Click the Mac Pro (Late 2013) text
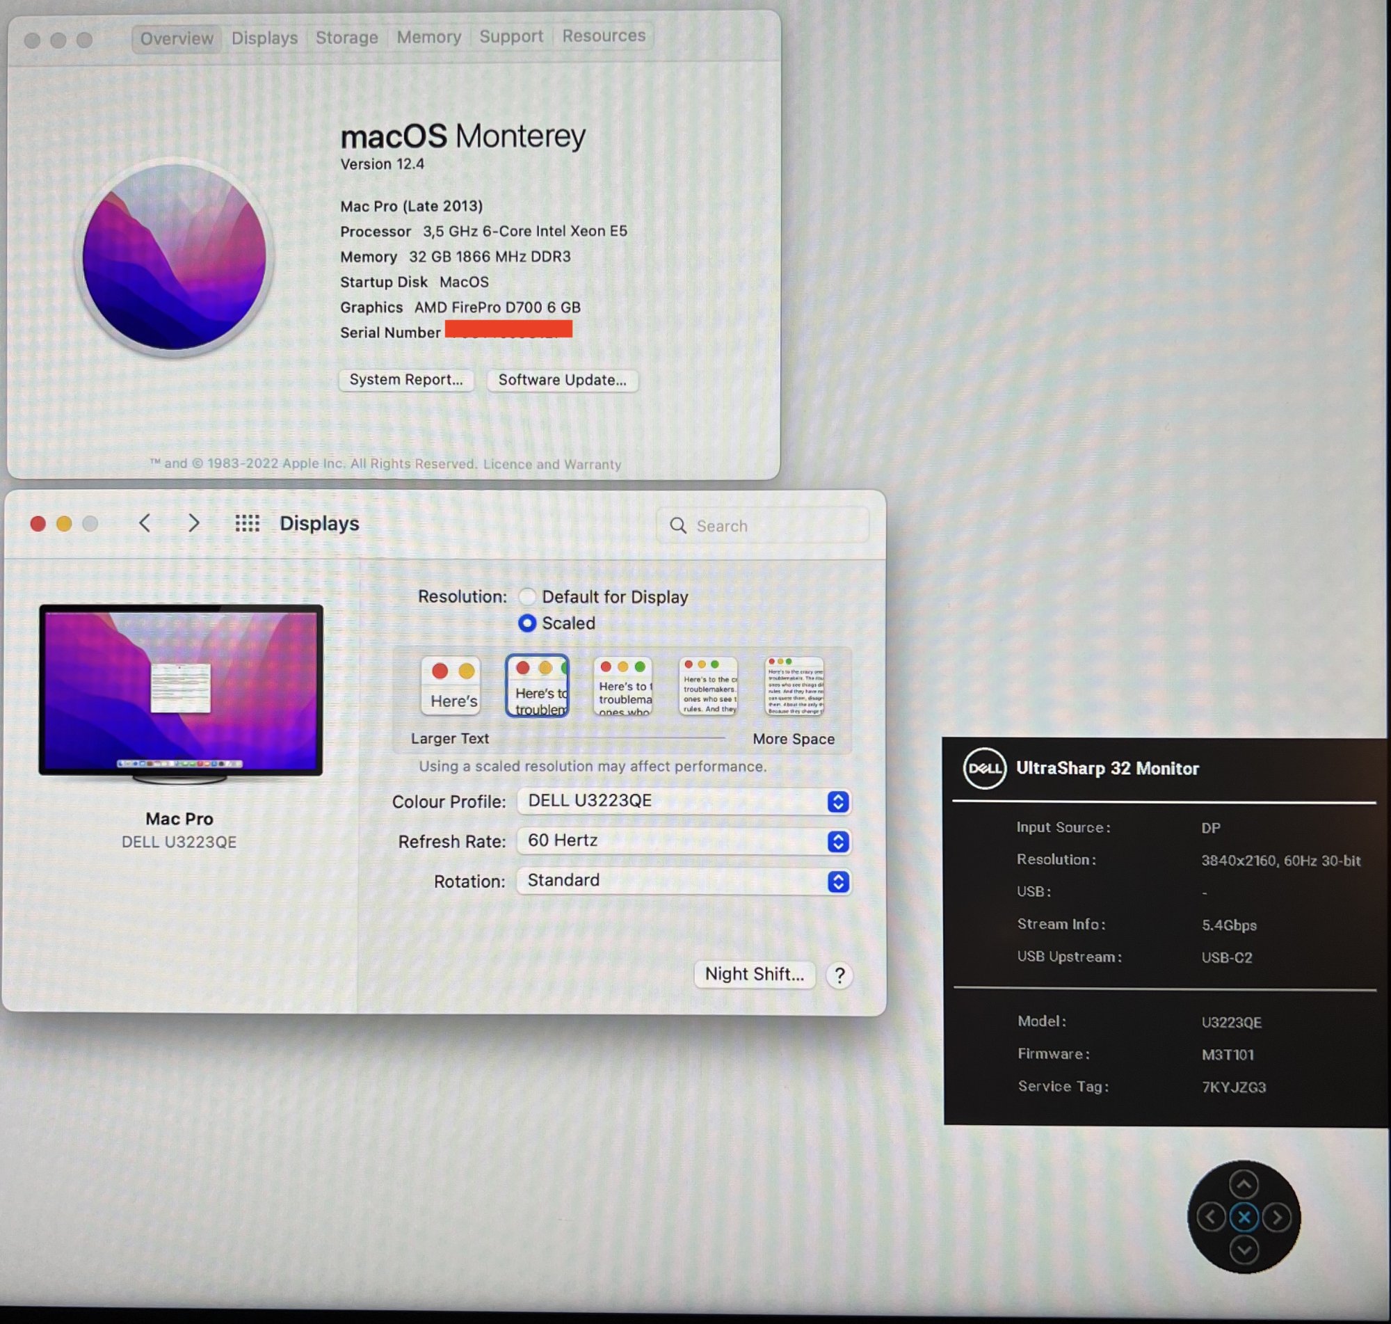Screen dimensions: 1391x1324 point(411,205)
